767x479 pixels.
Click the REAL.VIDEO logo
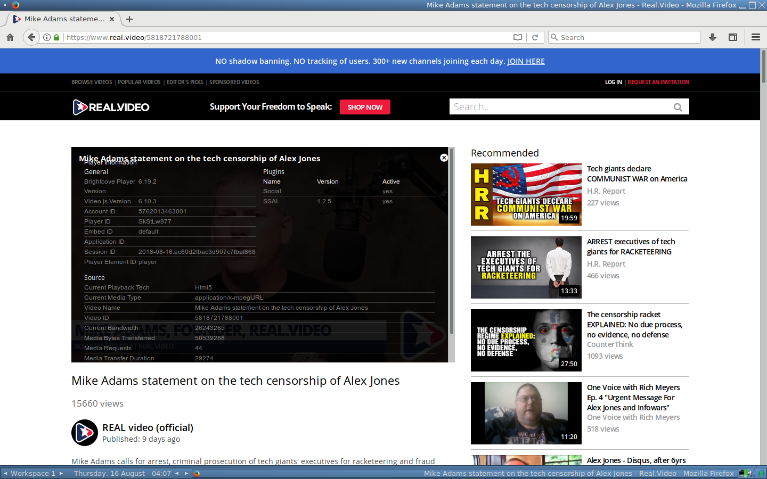pyautogui.click(x=111, y=107)
